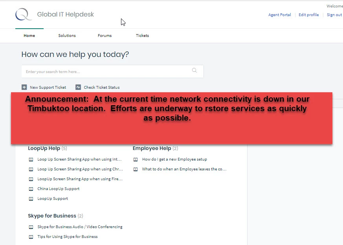Click book icon beside Tips for Using Skype for Business

coord(31,237)
